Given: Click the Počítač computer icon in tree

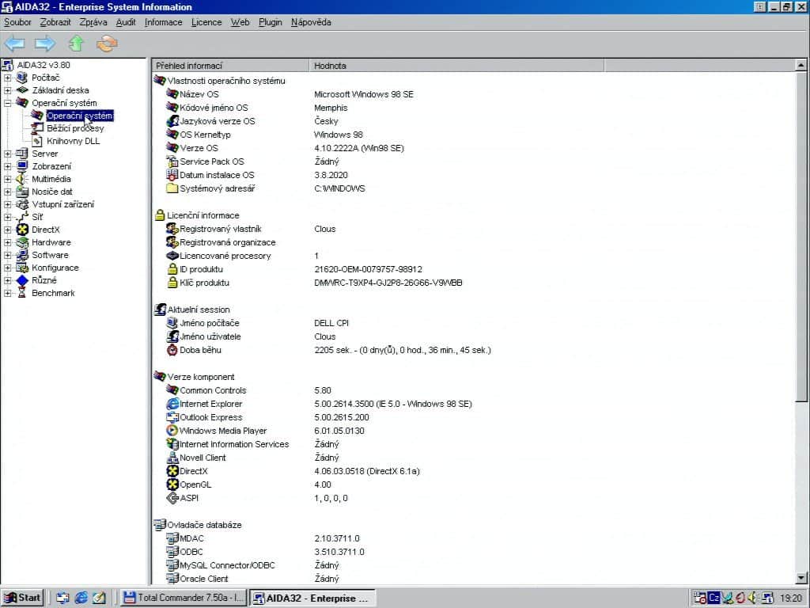Looking at the screenshot, I should (21, 78).
